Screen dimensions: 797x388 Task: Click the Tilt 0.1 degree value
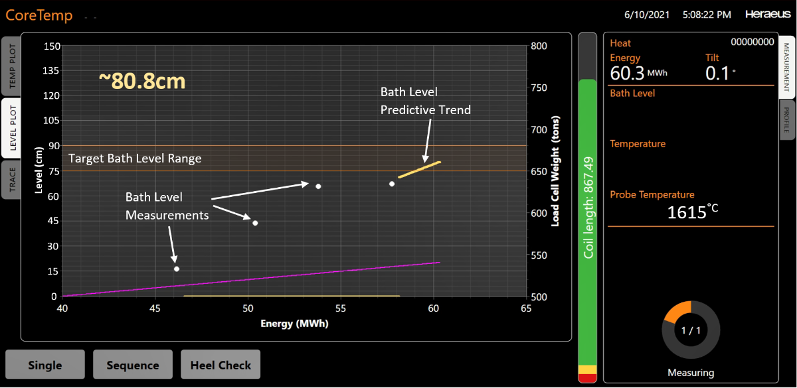point(717,73)
